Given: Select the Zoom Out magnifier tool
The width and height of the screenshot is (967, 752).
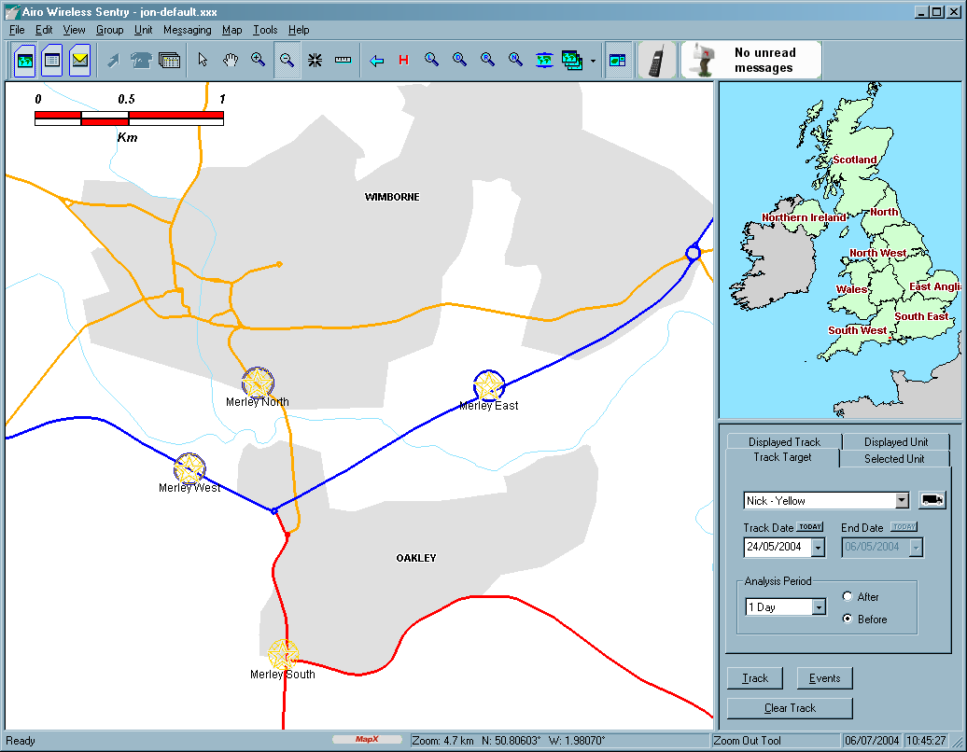Looking at the screenshot, I should click(287, 60).
